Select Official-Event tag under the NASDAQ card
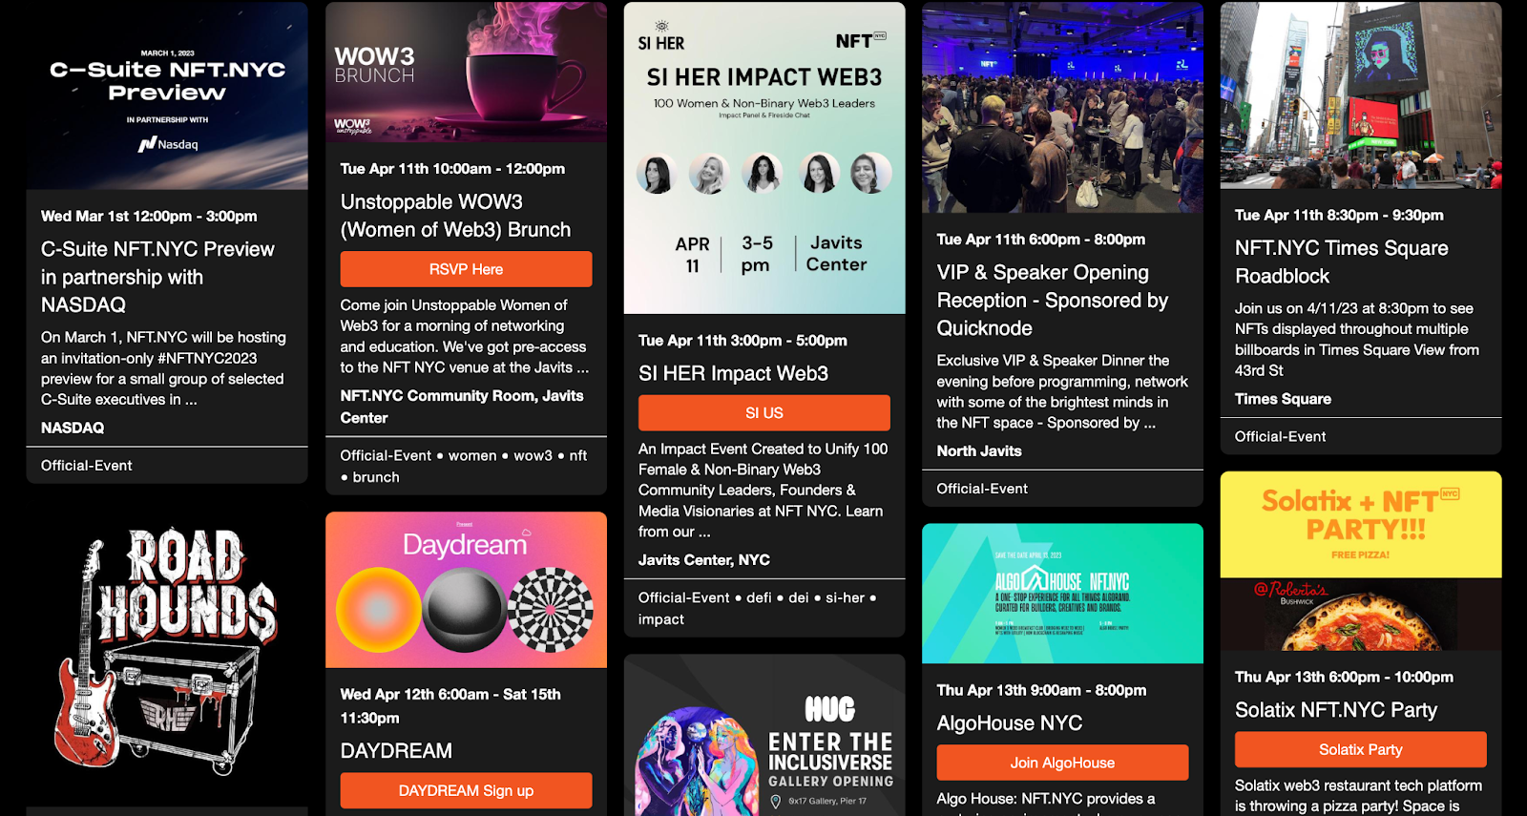This screenshot has height=816, width=1527. (87, 466)
